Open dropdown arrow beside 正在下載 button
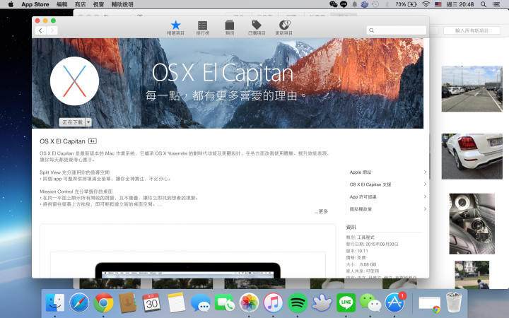 (x=88, y=122)
